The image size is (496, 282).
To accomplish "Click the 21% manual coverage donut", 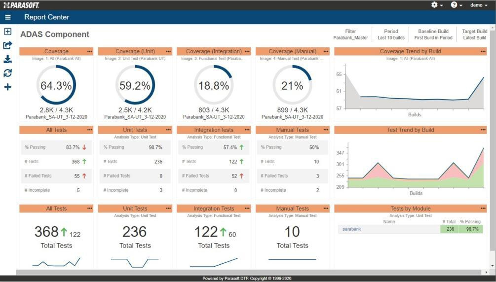I will [x=292, y=85].
